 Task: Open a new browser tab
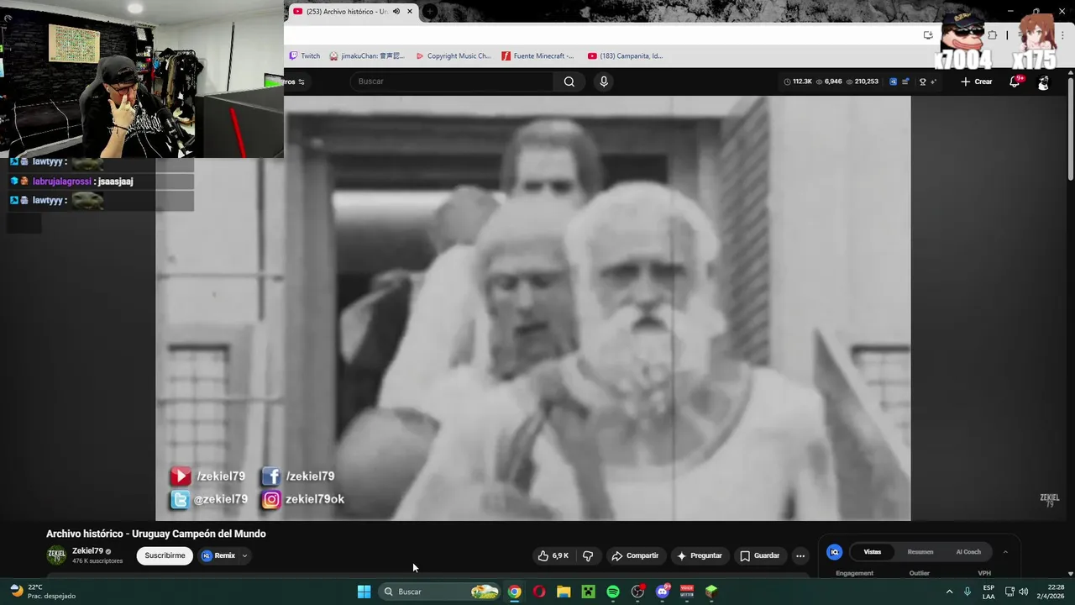pos(429,12)
